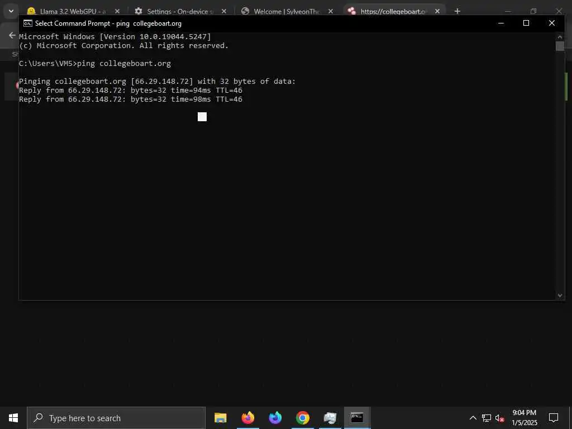Restore down the browser window behind
The image size is (572, 429).
coord(533,11)
